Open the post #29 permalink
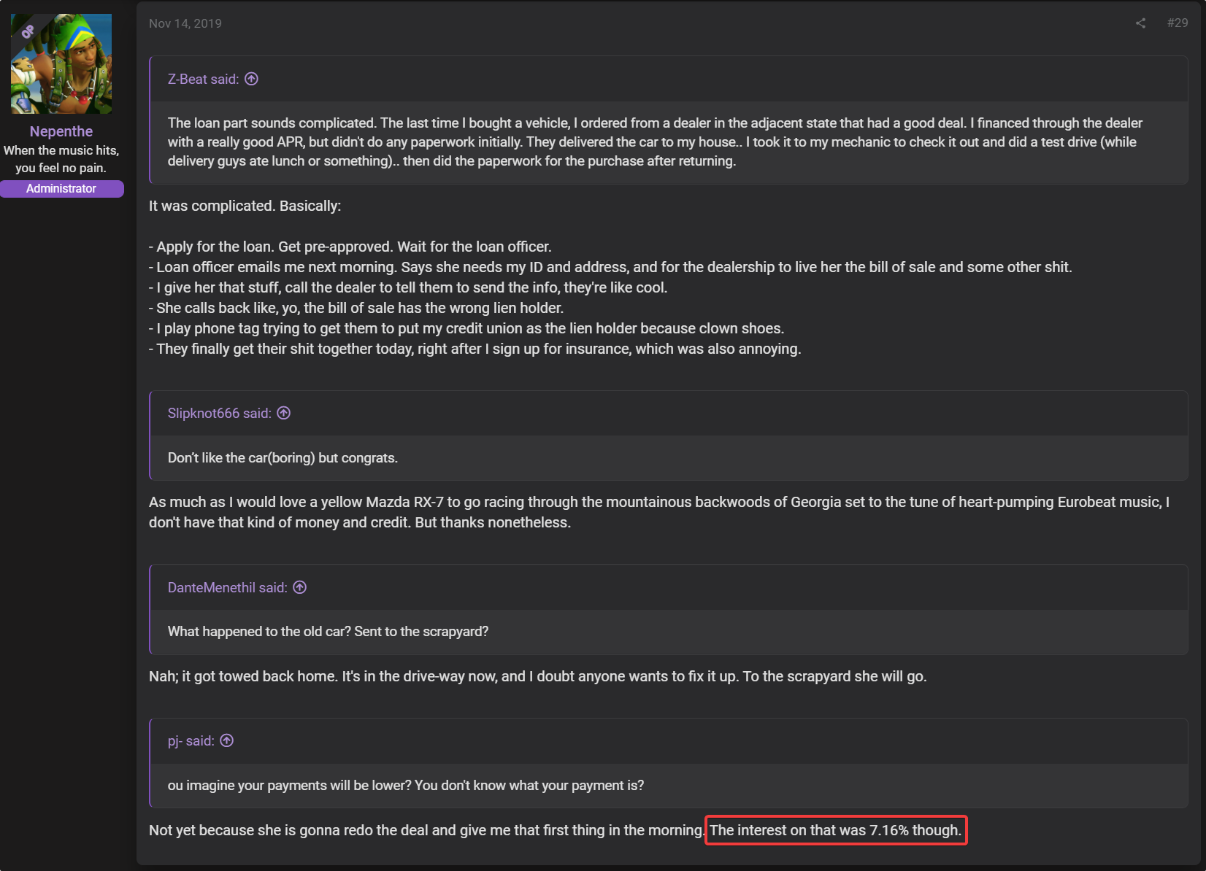Image resolution: width=1206 pixels, height=871 pixels. [x=1177, y=23]
